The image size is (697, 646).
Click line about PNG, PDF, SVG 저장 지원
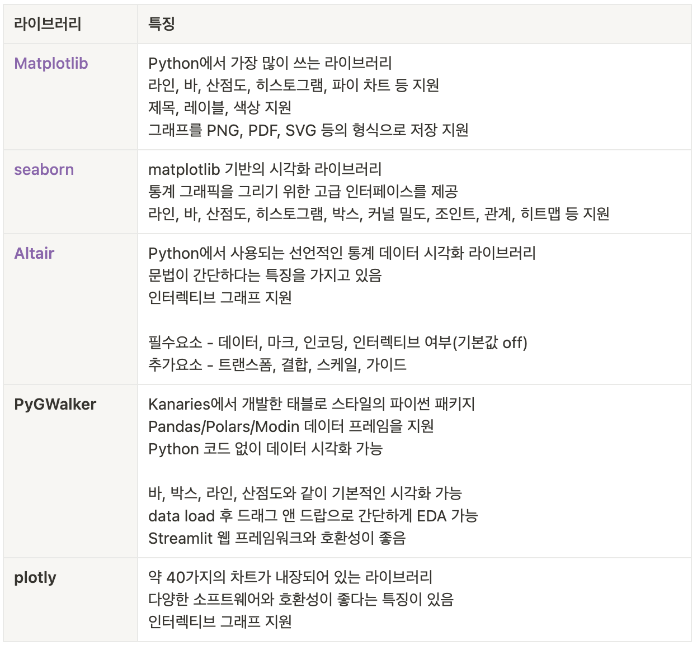pos(308,130)
